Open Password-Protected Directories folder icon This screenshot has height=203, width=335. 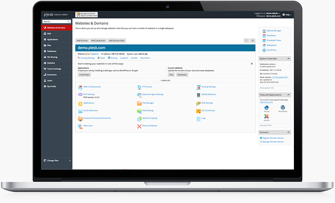click(80, 119)
